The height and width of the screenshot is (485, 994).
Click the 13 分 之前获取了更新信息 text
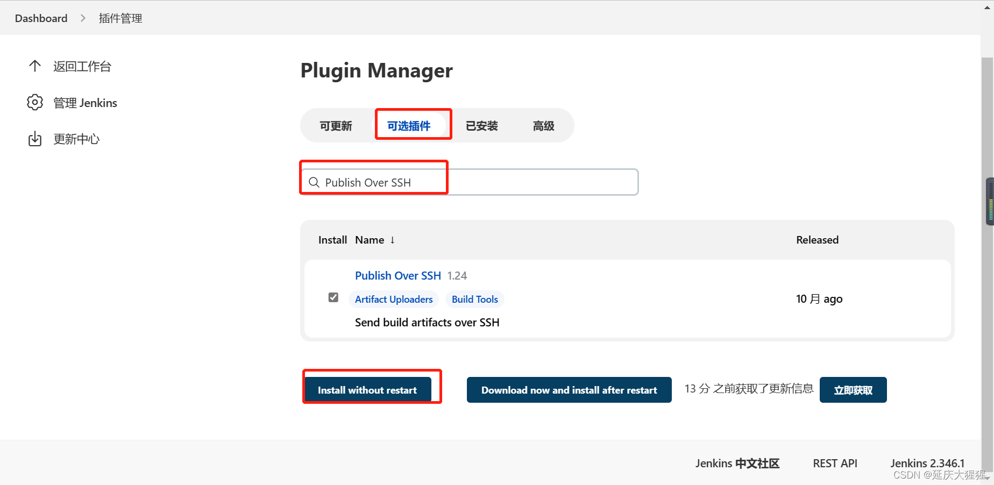pos(749,389)
